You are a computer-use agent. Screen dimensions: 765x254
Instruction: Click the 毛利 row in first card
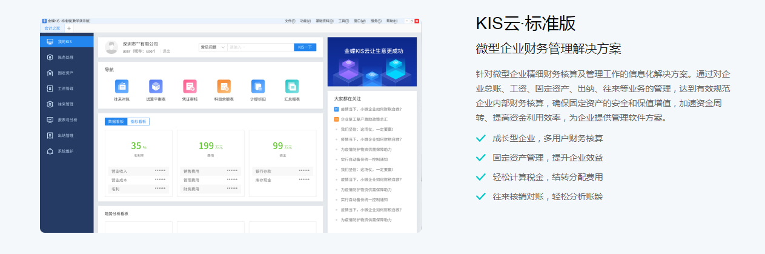pos(138,189)
